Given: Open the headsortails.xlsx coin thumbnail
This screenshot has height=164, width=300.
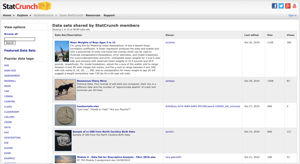Looking at the screenshot, I should coord(65,115).
